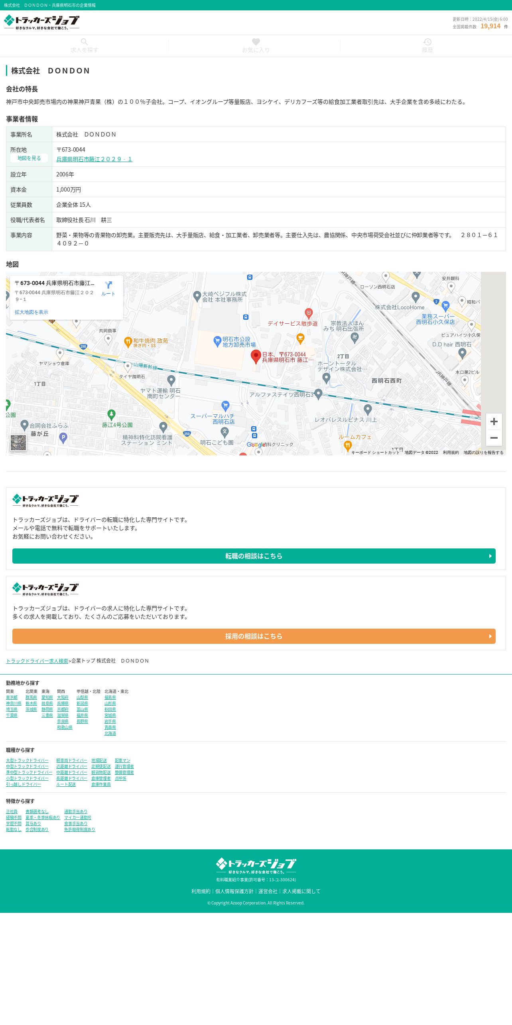Select the お気に入り nav tab
The width and height of the screenshot is (512, 1025).
tap(256, 46)
